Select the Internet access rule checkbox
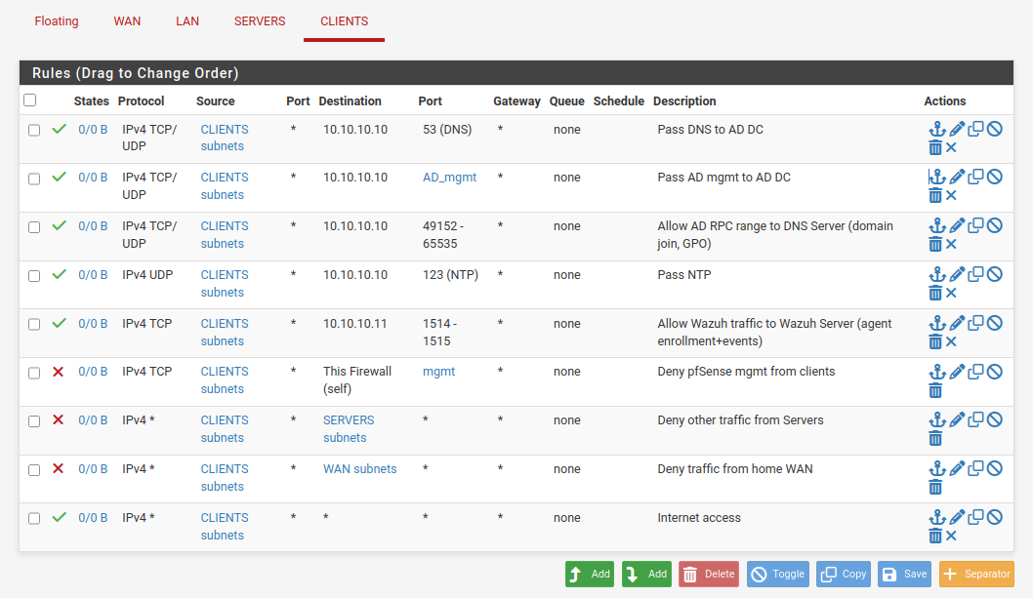1033x598 pixels. 34,519
